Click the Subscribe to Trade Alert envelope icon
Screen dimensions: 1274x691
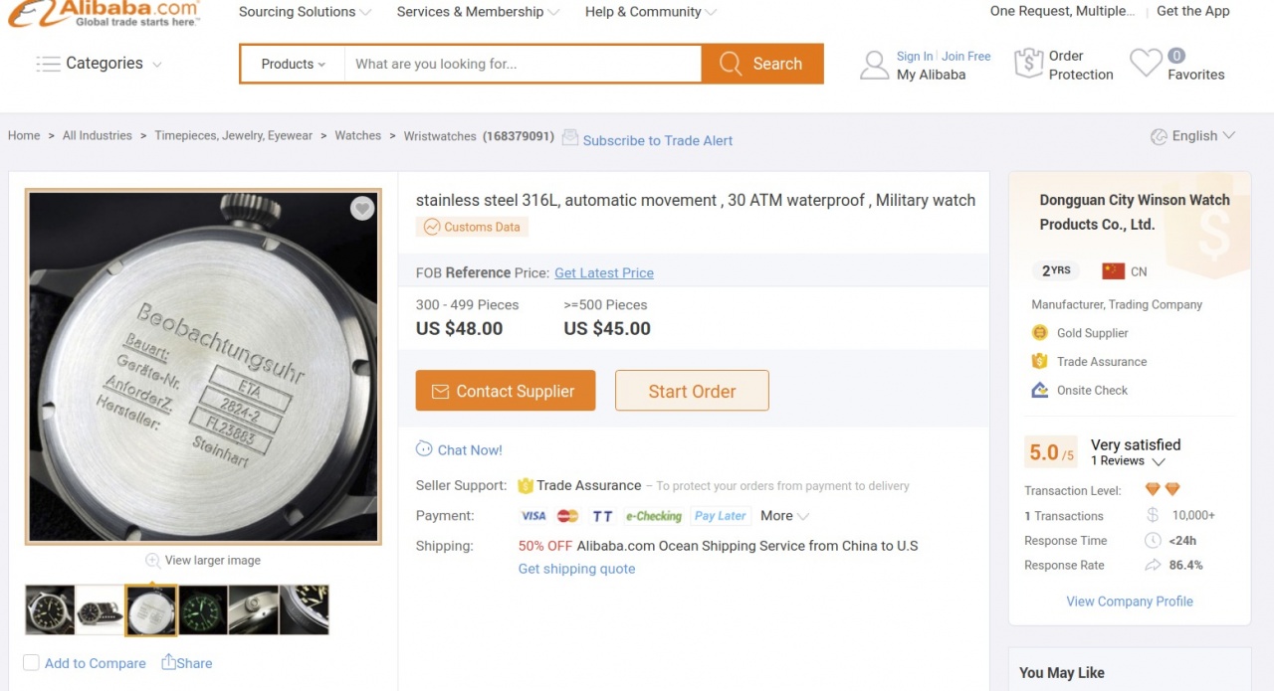click(x=570, y=138)
